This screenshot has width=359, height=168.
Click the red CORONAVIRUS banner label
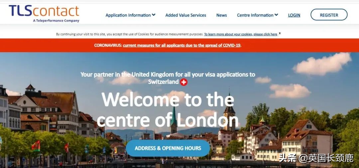coord(108,45)
